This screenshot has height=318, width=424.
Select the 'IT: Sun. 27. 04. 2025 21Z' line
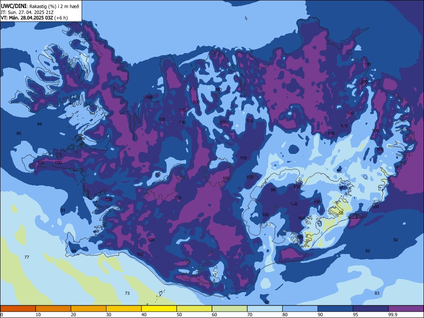[27, 12]
